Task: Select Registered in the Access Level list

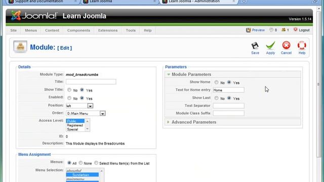Action: coord(75,125)
